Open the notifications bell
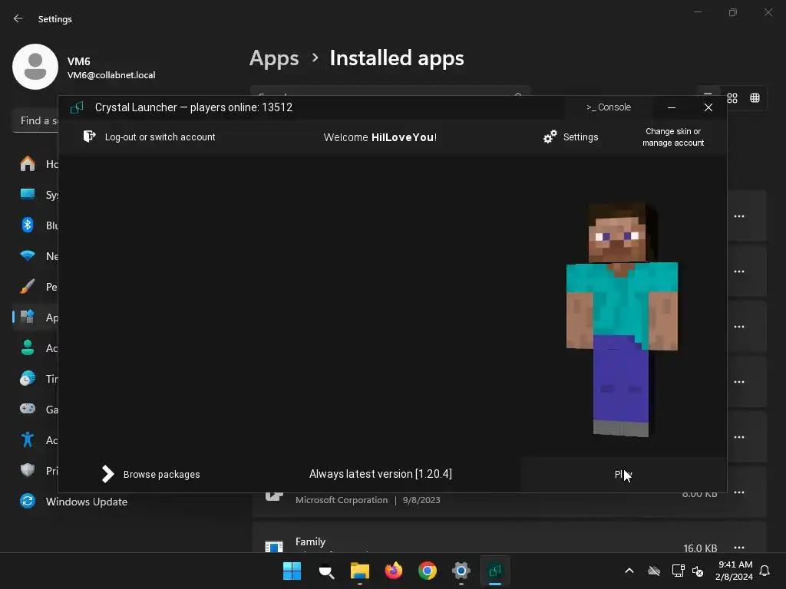The image size is (786, 589). pos(765,571)
